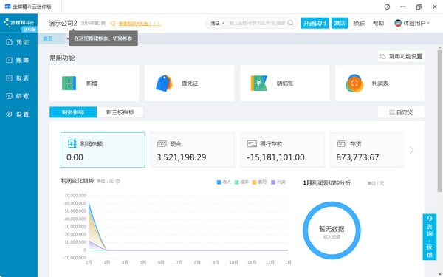Click the 自定义 button
Viewport: 443px width, 277px height.
pos(401,112)
